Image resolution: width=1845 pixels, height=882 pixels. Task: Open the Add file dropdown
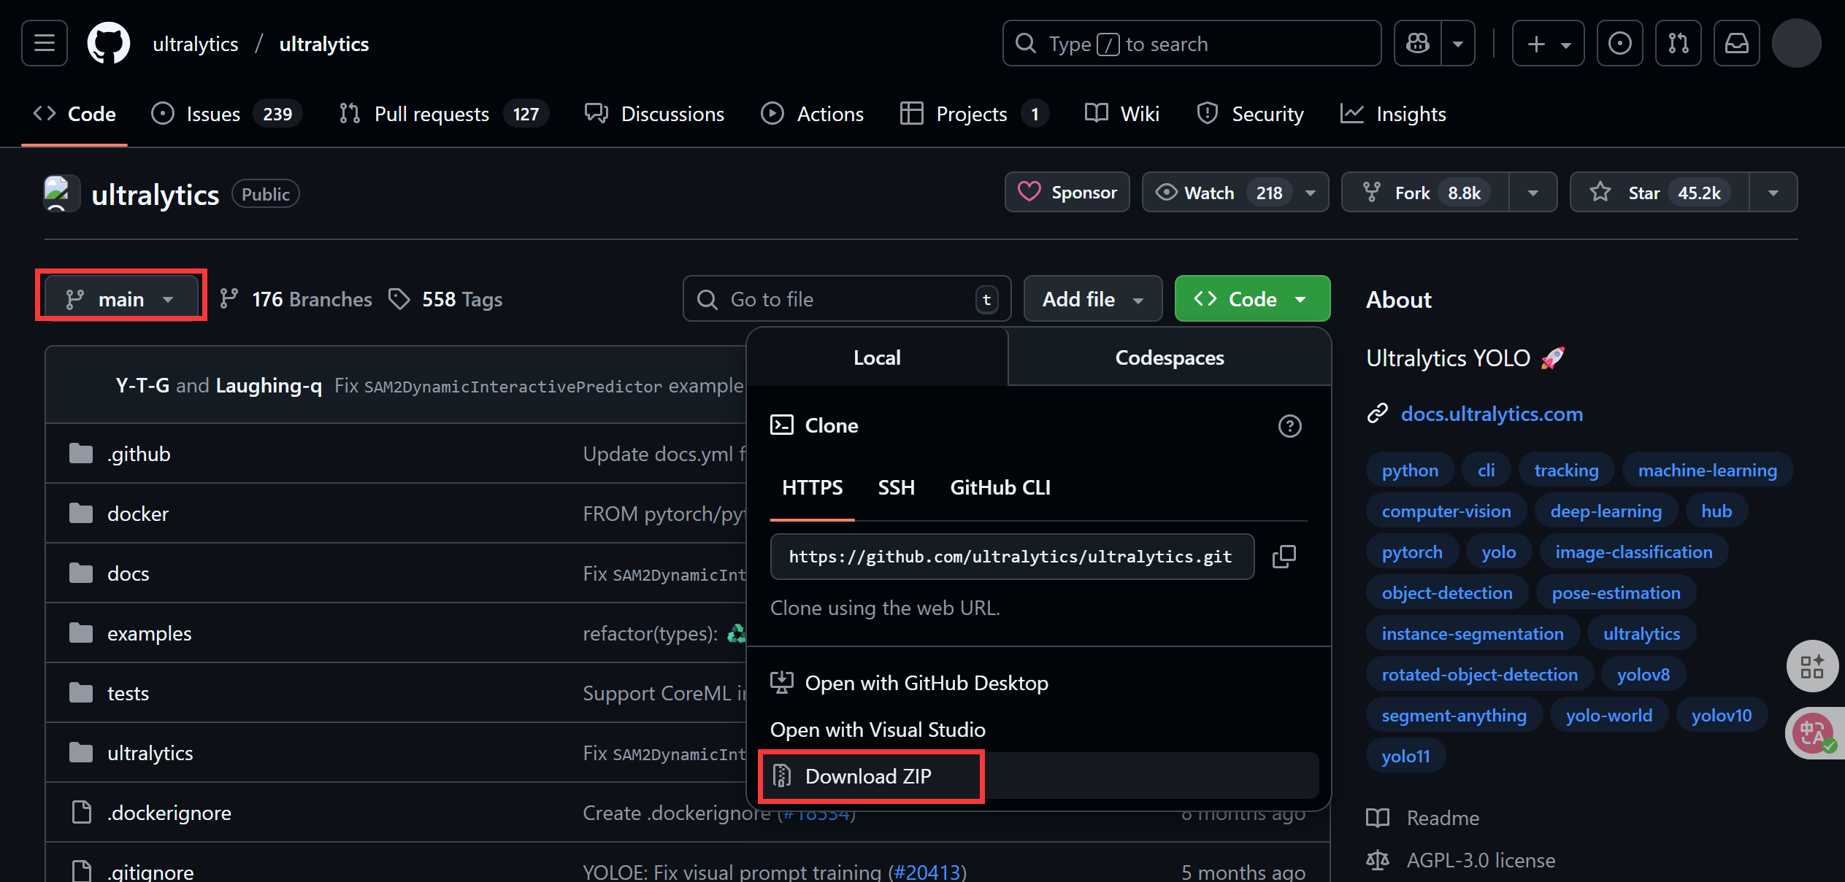[x=1093, y=299]
